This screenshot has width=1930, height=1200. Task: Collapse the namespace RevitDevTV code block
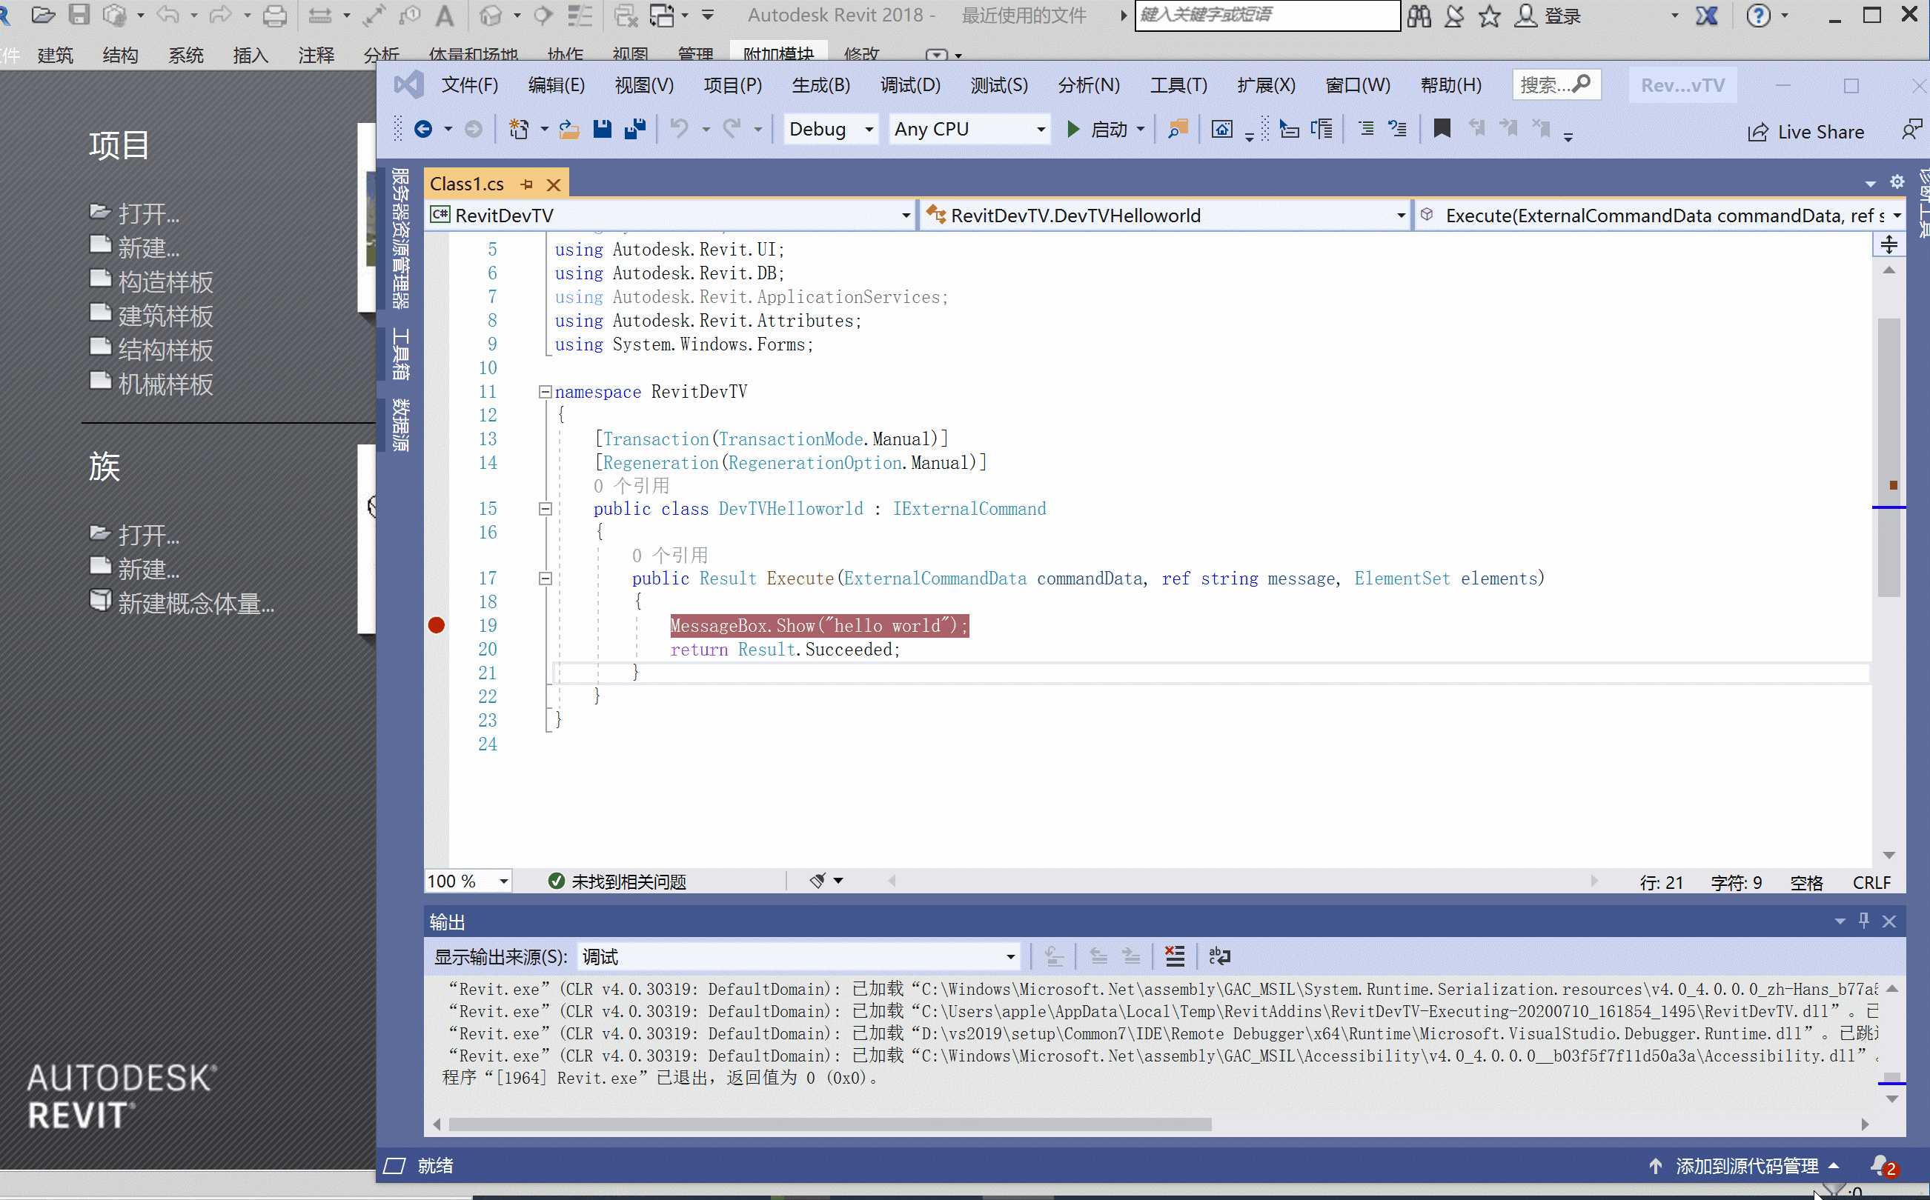545,392
